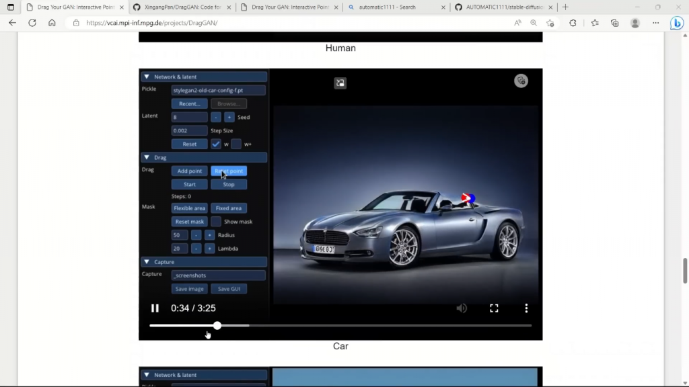Screen dimensions: 689x387
Task: Open browser Collections icon
Action: (614, 23)
